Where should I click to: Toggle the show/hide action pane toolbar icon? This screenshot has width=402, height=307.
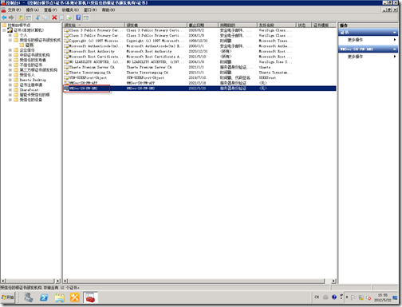click(86, 18)
